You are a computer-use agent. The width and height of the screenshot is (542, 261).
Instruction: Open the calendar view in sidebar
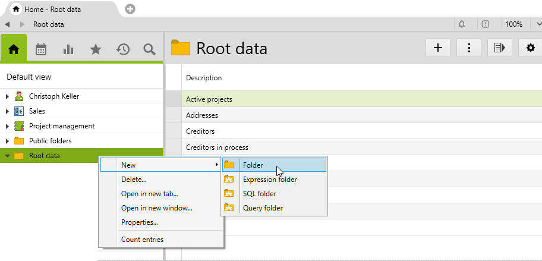[x=41, y=49]
